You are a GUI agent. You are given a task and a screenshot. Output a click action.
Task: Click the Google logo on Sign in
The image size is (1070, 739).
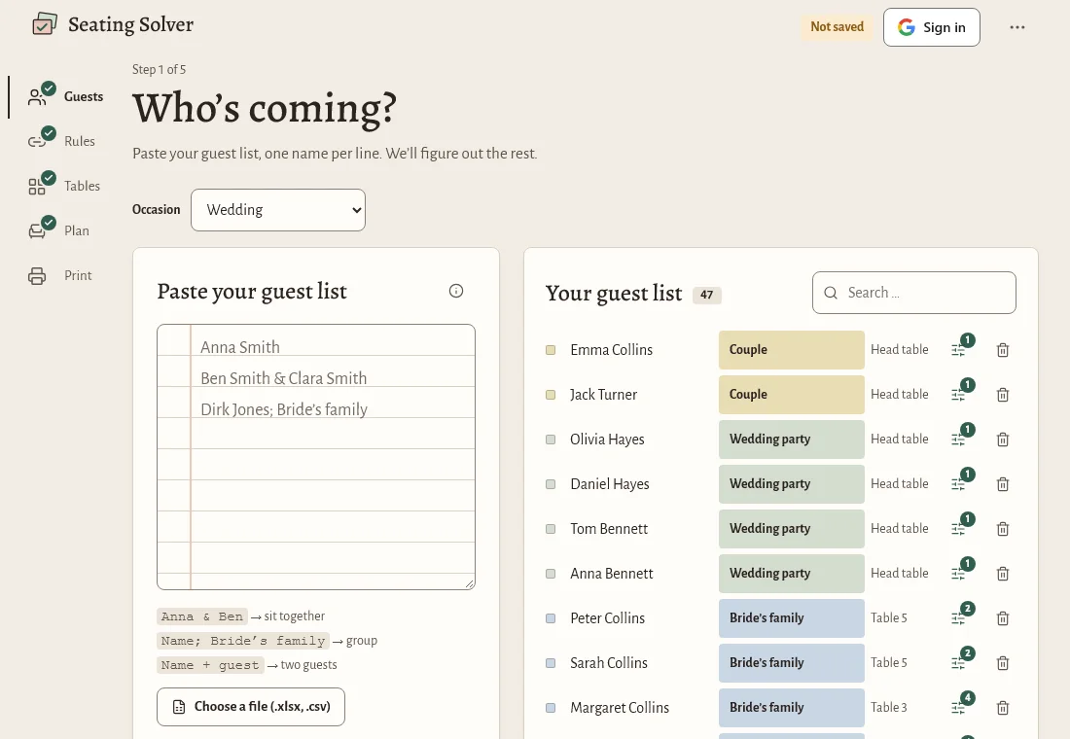click(907, 27)
